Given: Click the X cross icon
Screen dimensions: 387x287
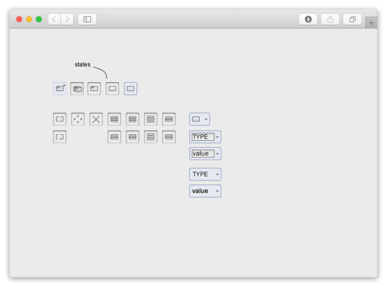Looking at the screenshot, I should pyautogui.click(x=96, y=120).
